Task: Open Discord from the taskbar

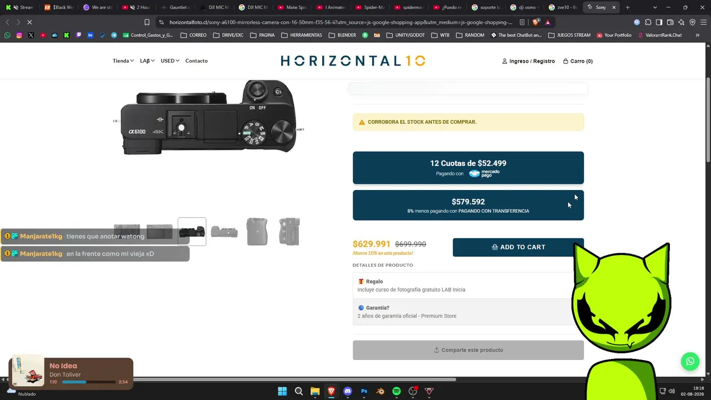Action: click(348, 391)
